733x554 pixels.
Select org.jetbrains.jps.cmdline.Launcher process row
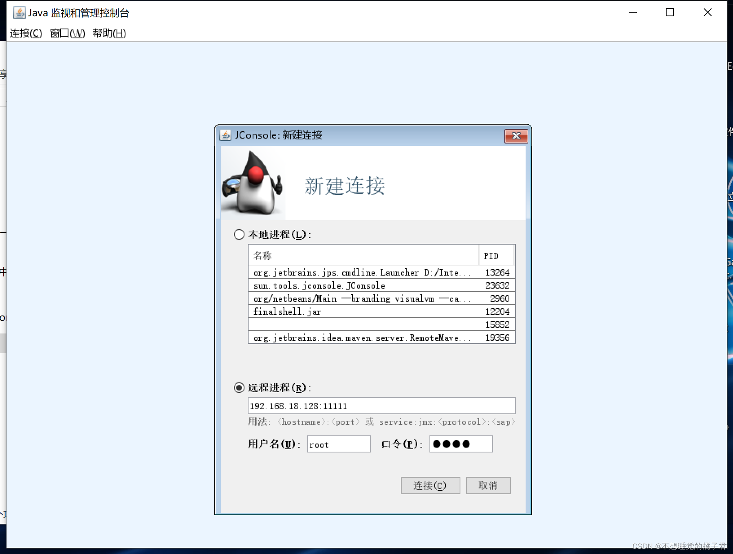[x=381, y=272]
